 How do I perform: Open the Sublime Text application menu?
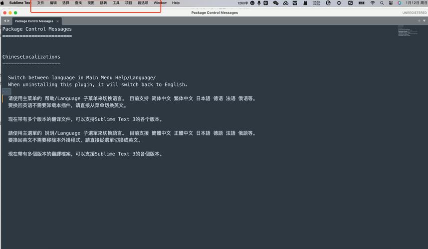19,2
